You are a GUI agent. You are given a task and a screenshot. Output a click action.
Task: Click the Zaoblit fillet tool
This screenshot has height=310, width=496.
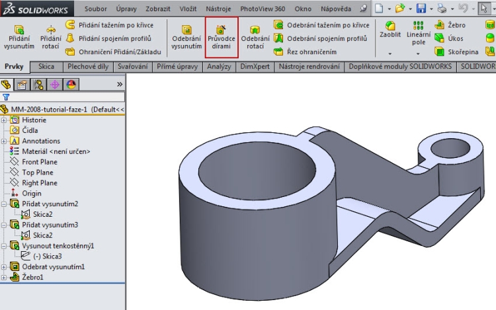coord(390,29)
